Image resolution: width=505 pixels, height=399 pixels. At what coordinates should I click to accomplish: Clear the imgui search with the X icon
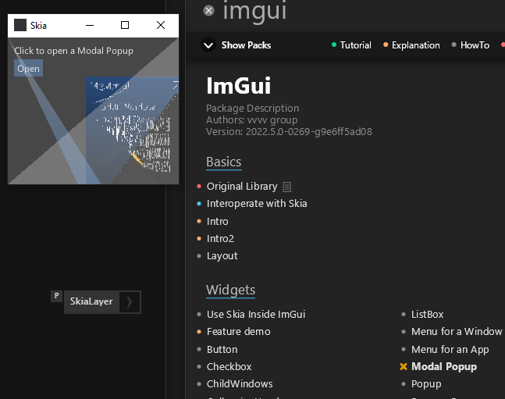pos(208,11)
